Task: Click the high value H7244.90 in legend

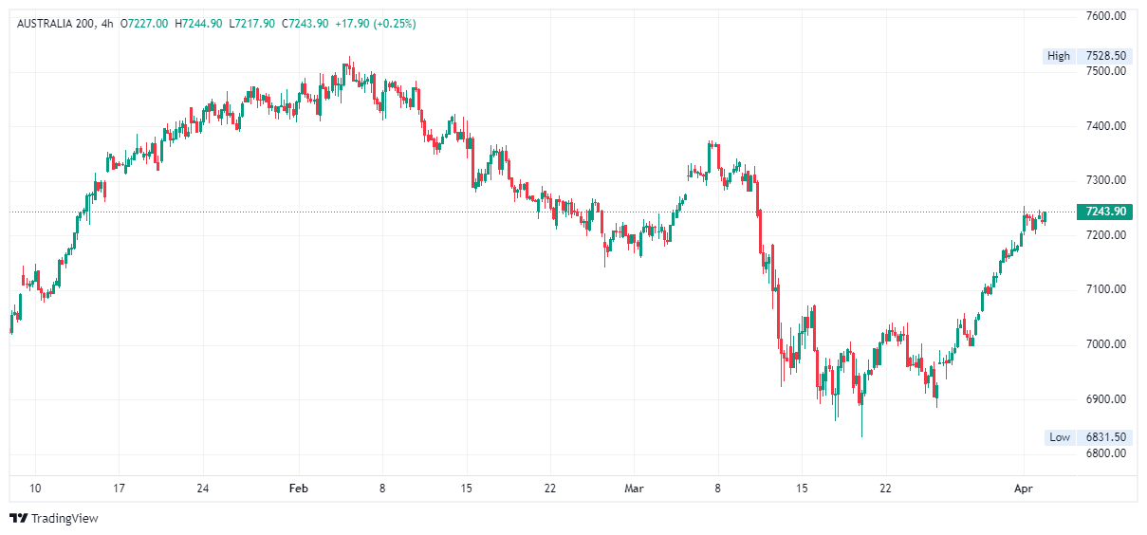Action: click(198, 23)
